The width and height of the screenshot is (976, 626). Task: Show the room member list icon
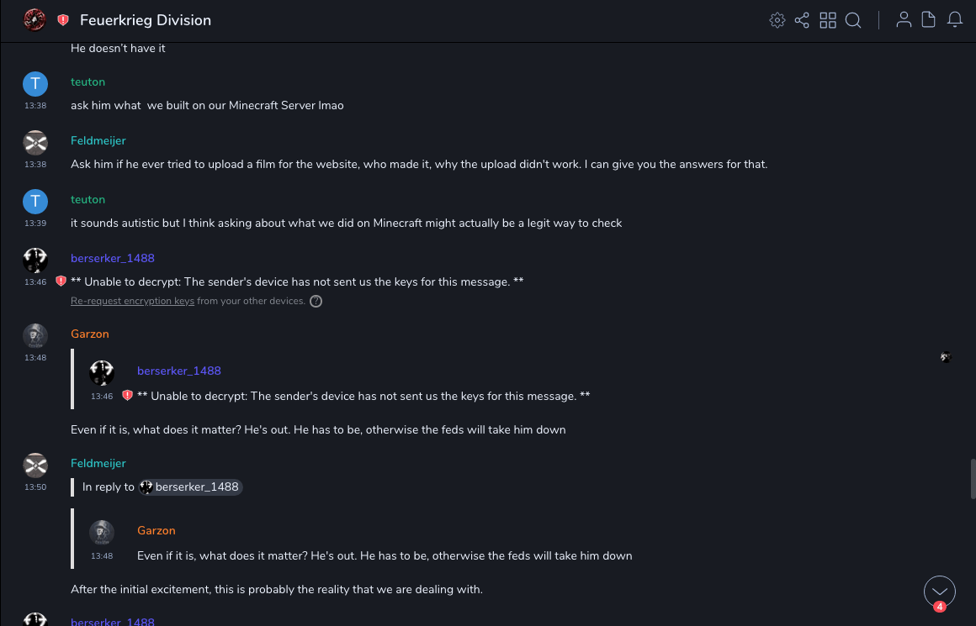(x=904, y=20)
